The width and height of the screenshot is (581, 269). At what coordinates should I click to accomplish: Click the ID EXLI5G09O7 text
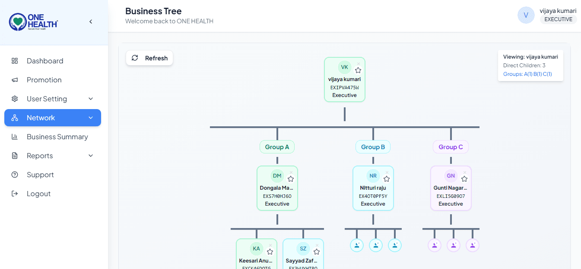451,196
